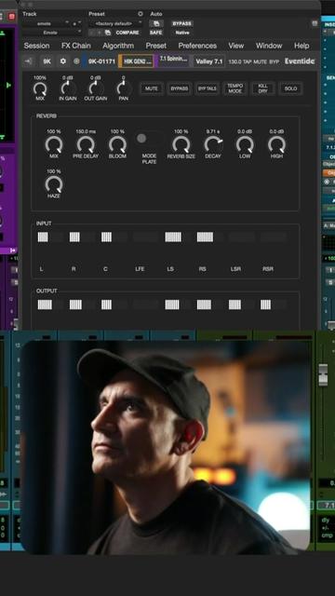The image size is (335, 596).
Task: Click the mixer fader handle at right edge
Action: tap(323, 374)
